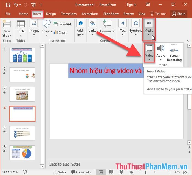The height and width of the screenshot is (176, 192).
Task: Click the editing pane scroll down arrow
Action: pyautogui.click(x=189, y=143)
